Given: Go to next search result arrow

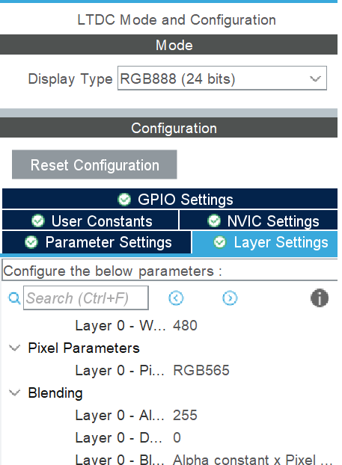Looking at the screenshot, I should point(230,298).
